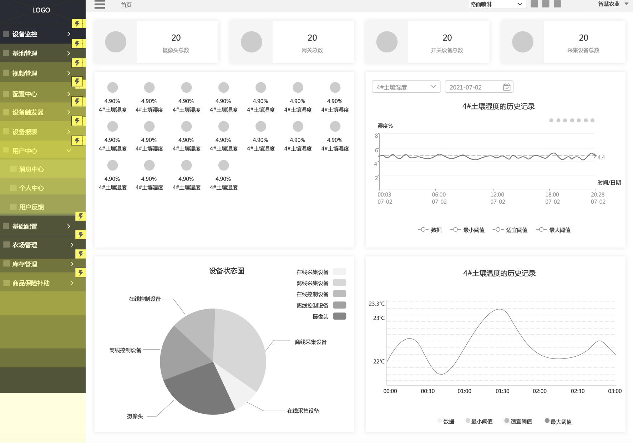Toggle 最小阈值 series in the humidity chart legend
633x443 pixels.
tap(467, 230)
